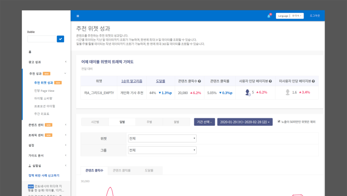This screenshot has width=347, height=196.
Task: Open help icon next to 미사용자 인당 페이지뷰 header
Action: pos(313,81)
